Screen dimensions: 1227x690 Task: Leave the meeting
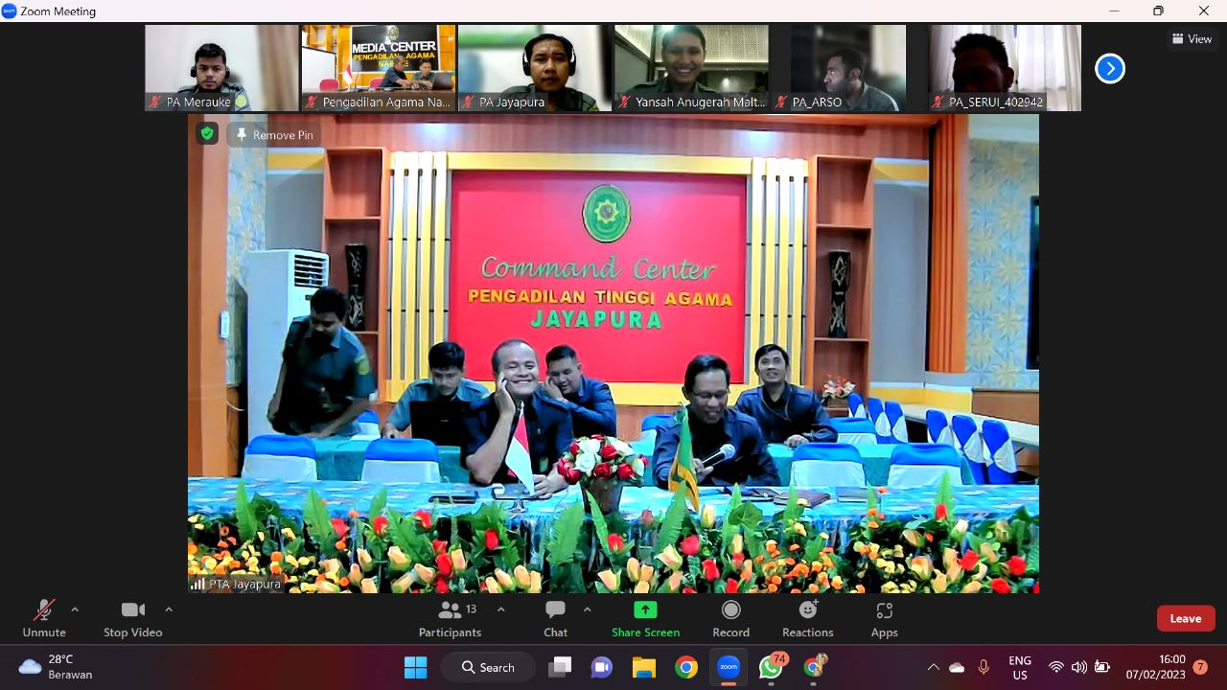coord(1185,618)
